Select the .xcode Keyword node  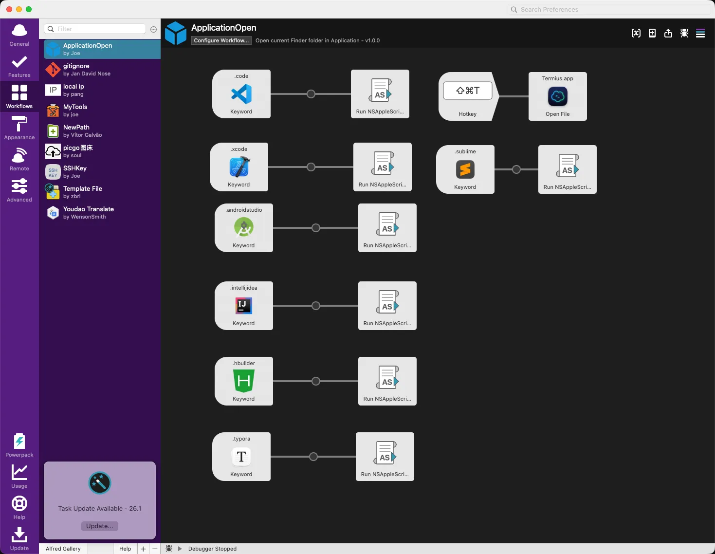pos(239,167)
